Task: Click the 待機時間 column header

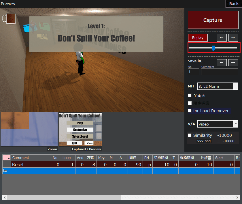Action: (x=162, y=158)
